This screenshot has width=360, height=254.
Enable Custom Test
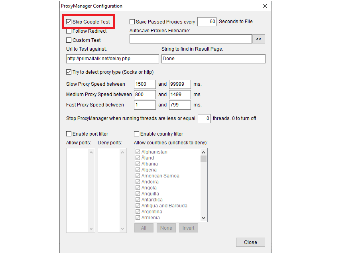69,40
